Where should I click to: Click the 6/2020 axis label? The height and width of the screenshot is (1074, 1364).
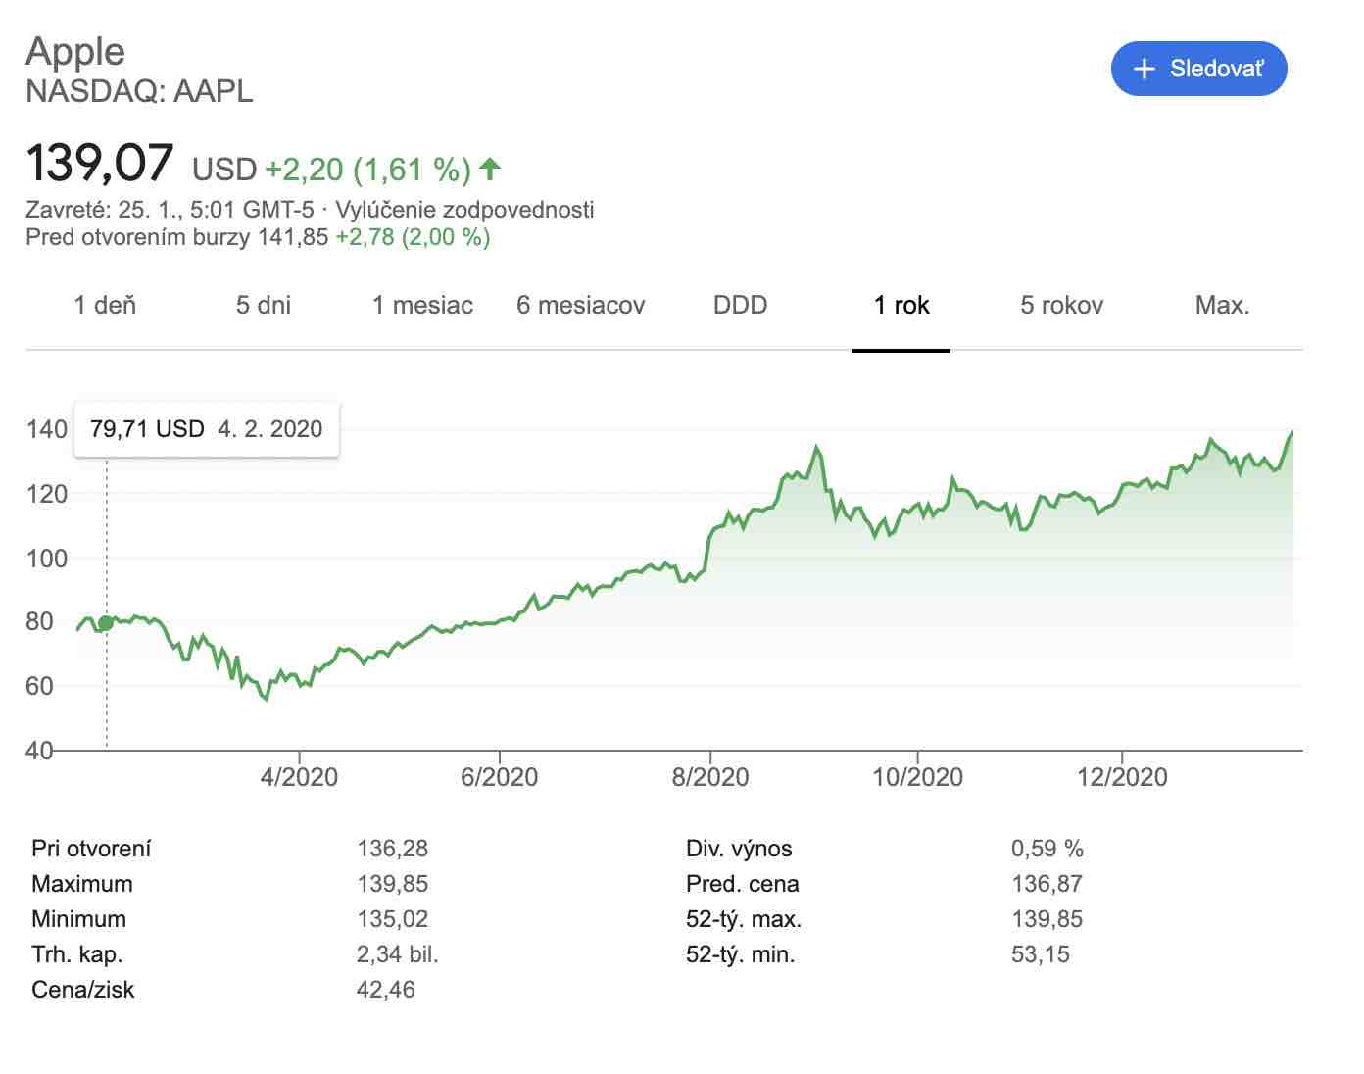pos(499,777)
